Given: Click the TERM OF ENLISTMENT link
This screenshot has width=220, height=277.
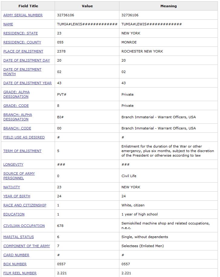Looking at the screenshot, I should point(22,151).
